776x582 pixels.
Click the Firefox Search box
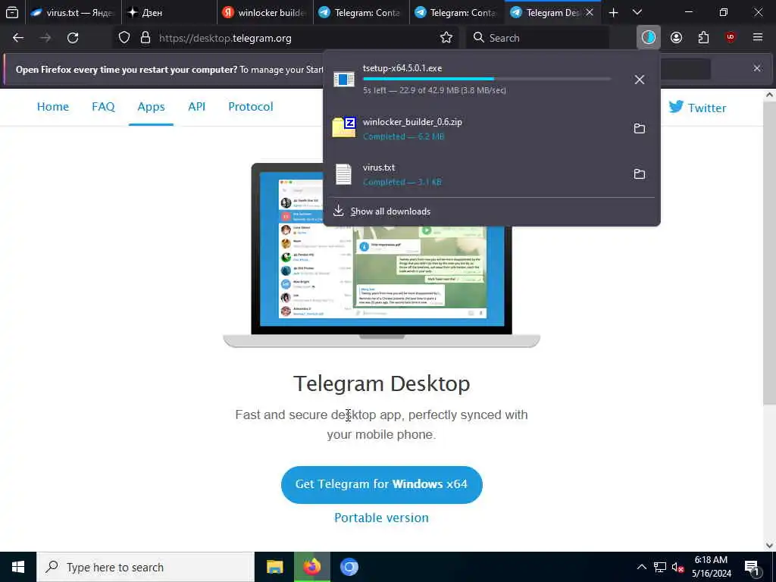538,38
